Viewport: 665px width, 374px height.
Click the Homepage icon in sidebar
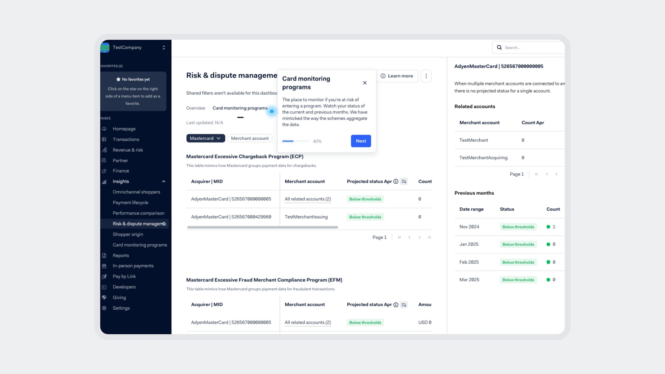pyautogui.click(x=104, y=129)
